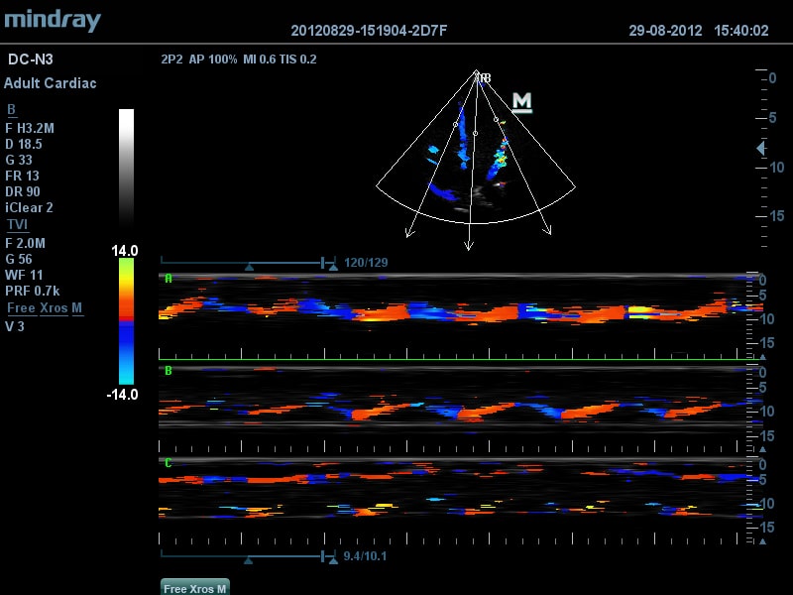
Task: Click the Free Xros M parameter heading
Action: [x=45, y=308]
